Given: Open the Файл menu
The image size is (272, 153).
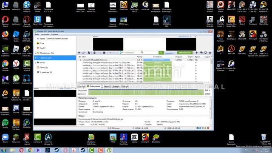Looking at the screenshot, I should (37, 34).
